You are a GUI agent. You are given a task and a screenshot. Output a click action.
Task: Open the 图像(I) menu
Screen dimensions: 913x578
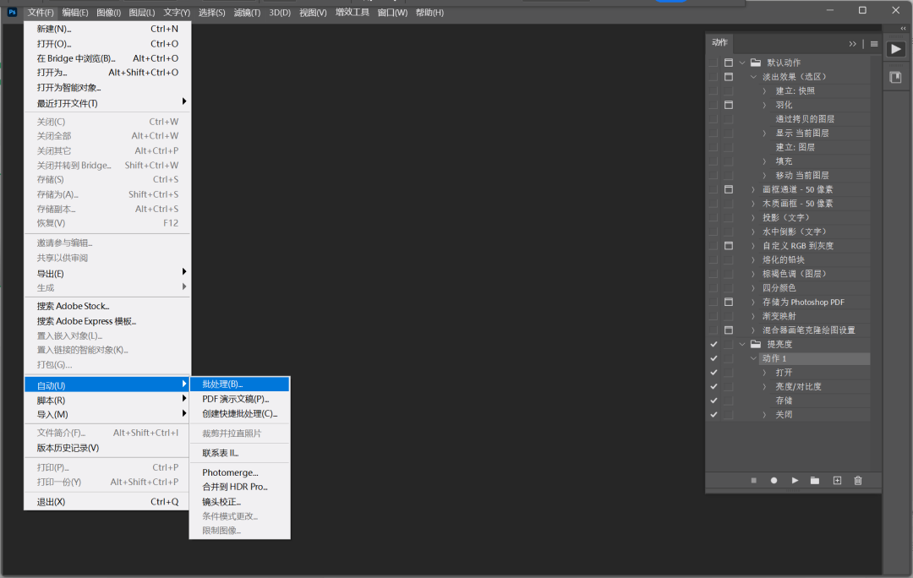click(x=108, y=12)
